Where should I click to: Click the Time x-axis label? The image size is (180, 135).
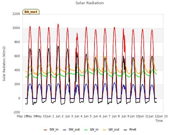[x=159, y=121]
